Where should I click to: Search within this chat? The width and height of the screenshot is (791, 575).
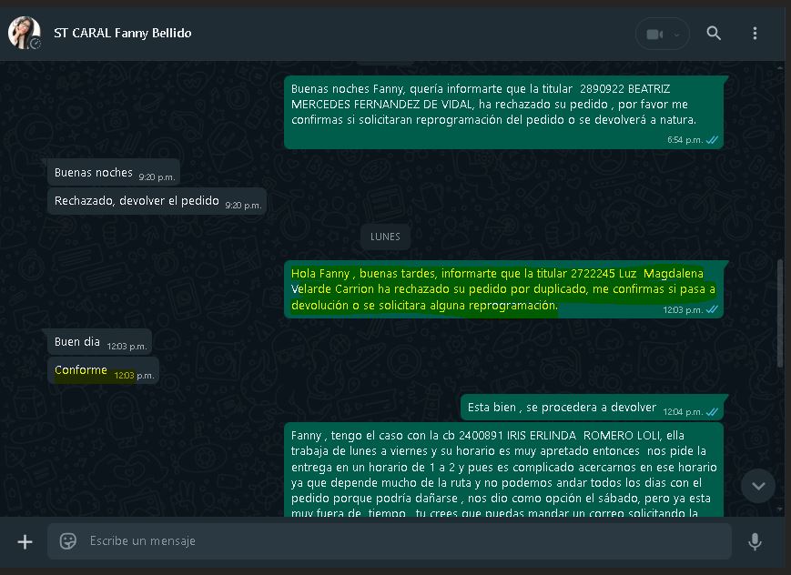pos(714,34)
